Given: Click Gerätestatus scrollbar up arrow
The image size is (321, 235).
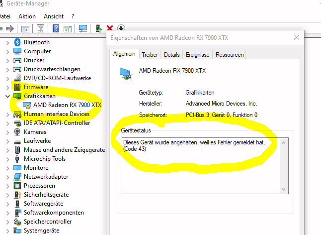Looking at the screenshot, I should pyautogui.click(x=284, y=143).
